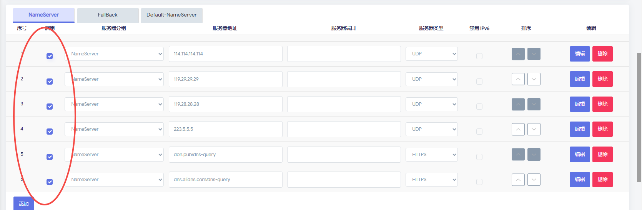This screenshot has width=642, height=210.
Task: Move dns.alidns.com server up in order
Action: [x=518, y=180]
